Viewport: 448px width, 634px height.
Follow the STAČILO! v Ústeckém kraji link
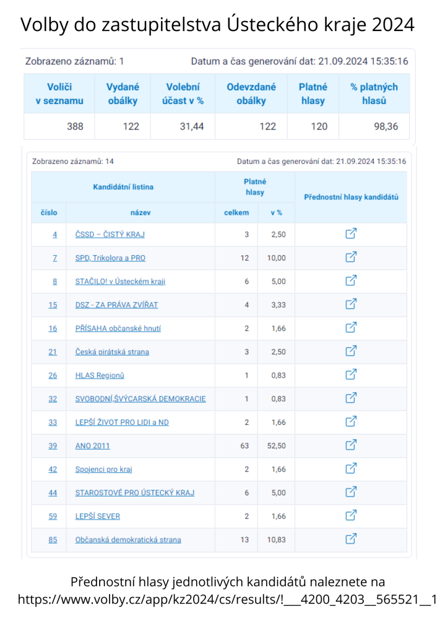tap(121, 282)
